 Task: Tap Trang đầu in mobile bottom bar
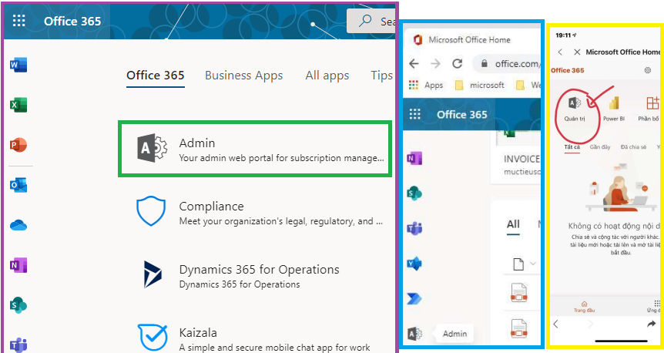585,307
